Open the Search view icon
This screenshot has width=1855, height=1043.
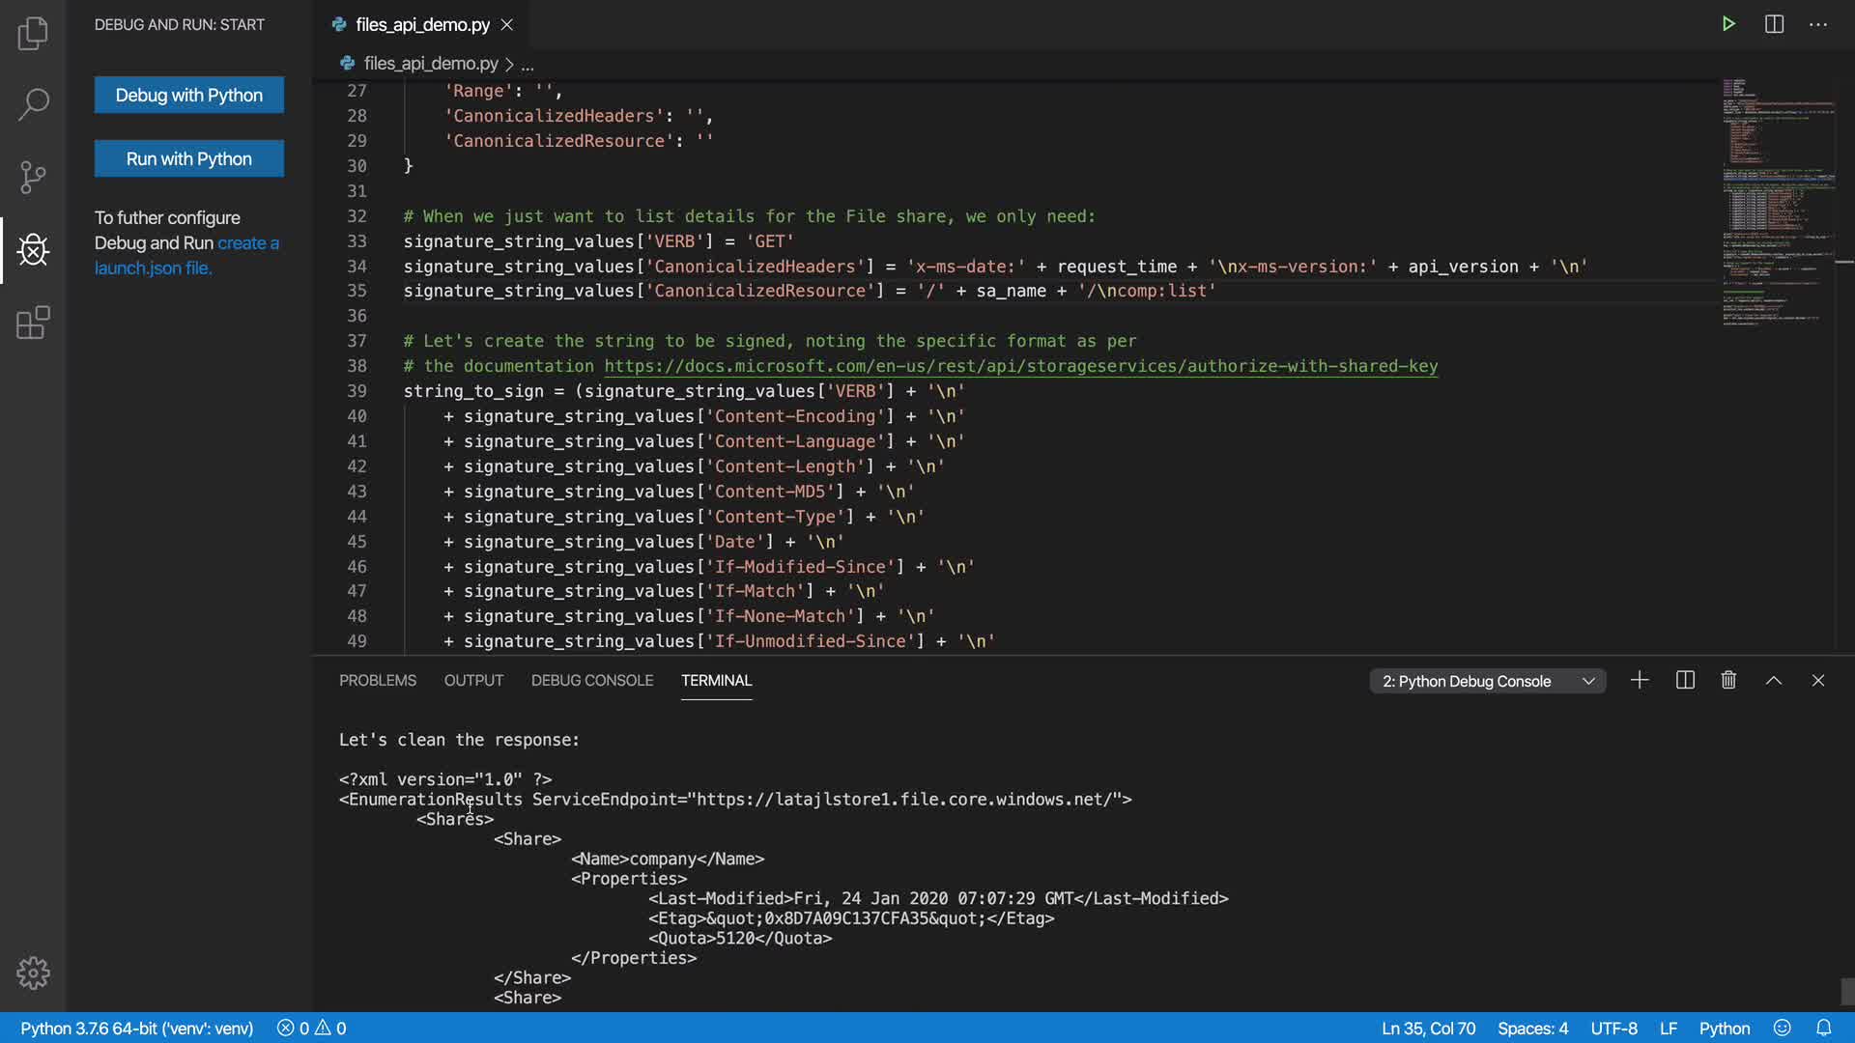(33, 104)
